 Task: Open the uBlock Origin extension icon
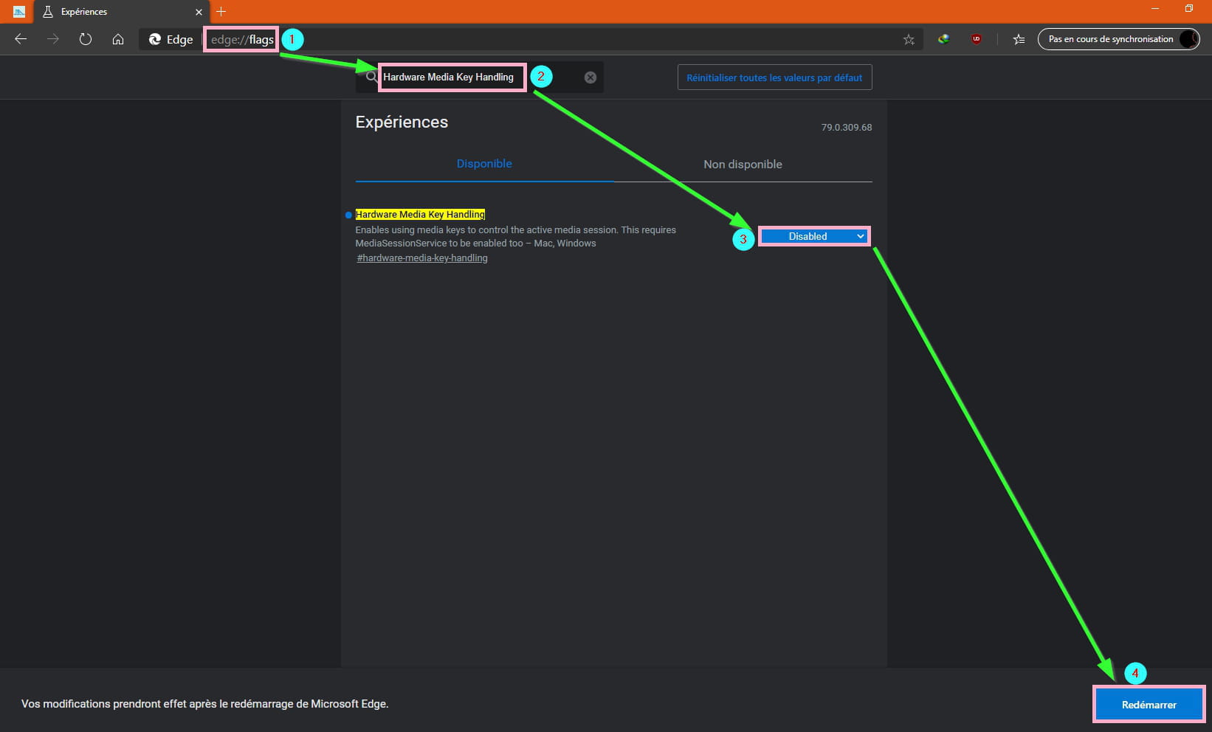coord(977,39)
